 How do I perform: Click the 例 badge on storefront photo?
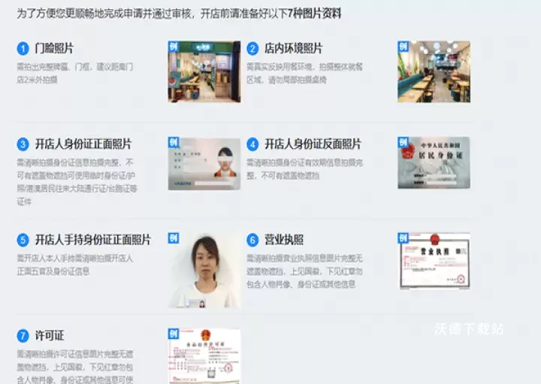pyautogui.click(x=174, y=47)
